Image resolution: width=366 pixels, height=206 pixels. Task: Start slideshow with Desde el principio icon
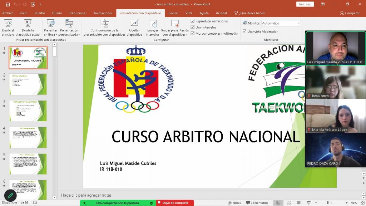point(8,24)
